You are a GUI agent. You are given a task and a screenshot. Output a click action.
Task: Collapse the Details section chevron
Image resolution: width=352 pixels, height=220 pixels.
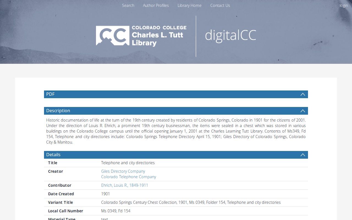(x=303, y=155)
